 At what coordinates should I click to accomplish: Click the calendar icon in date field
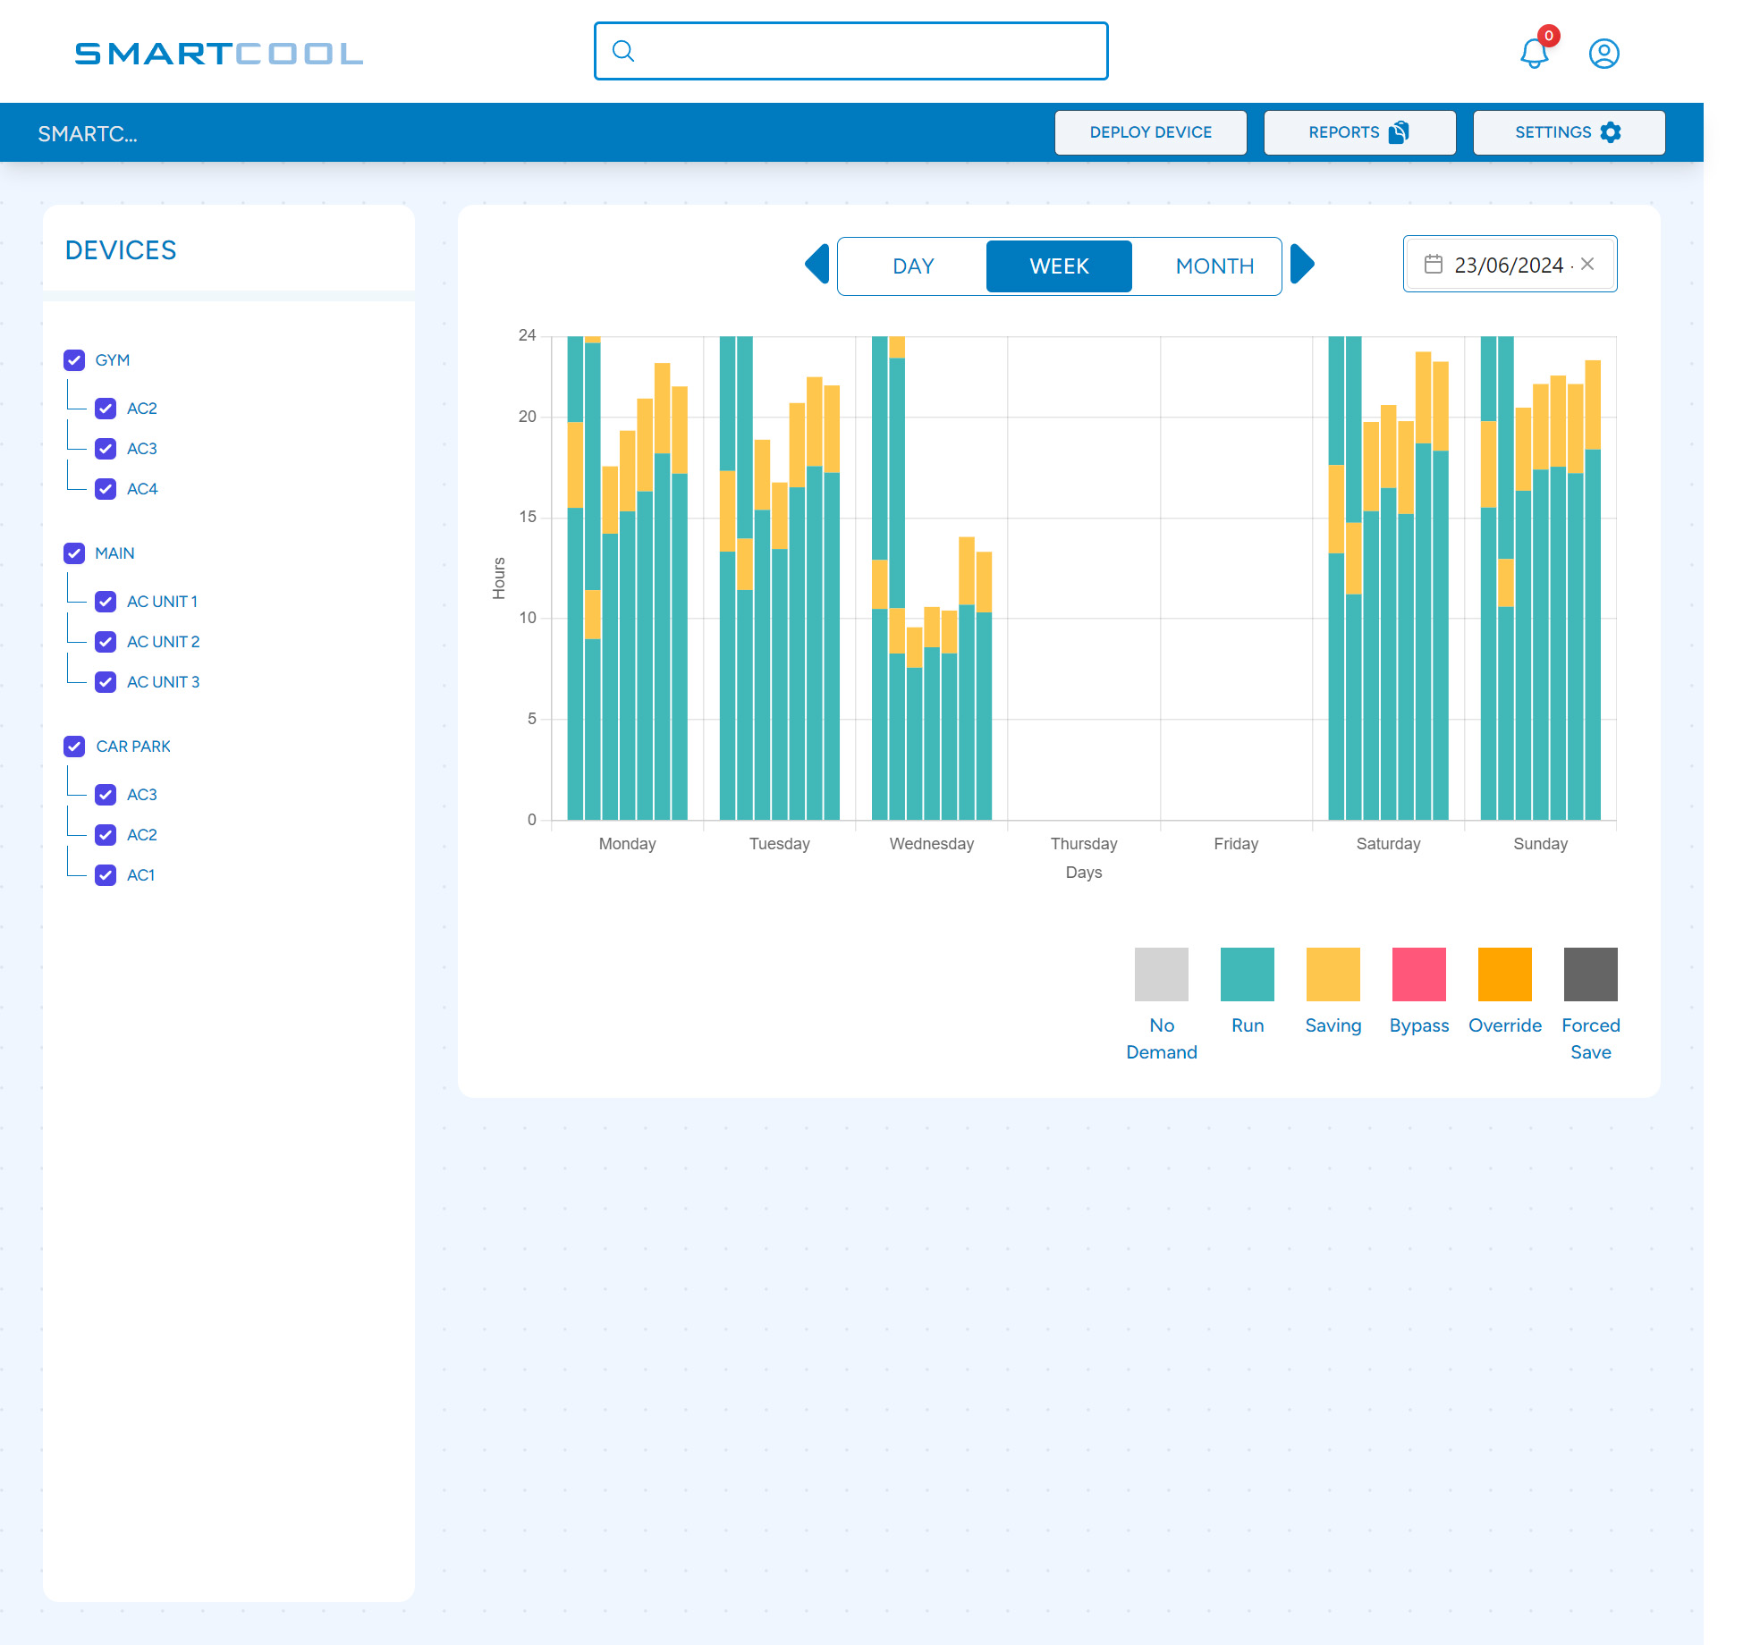(1434, 265)
